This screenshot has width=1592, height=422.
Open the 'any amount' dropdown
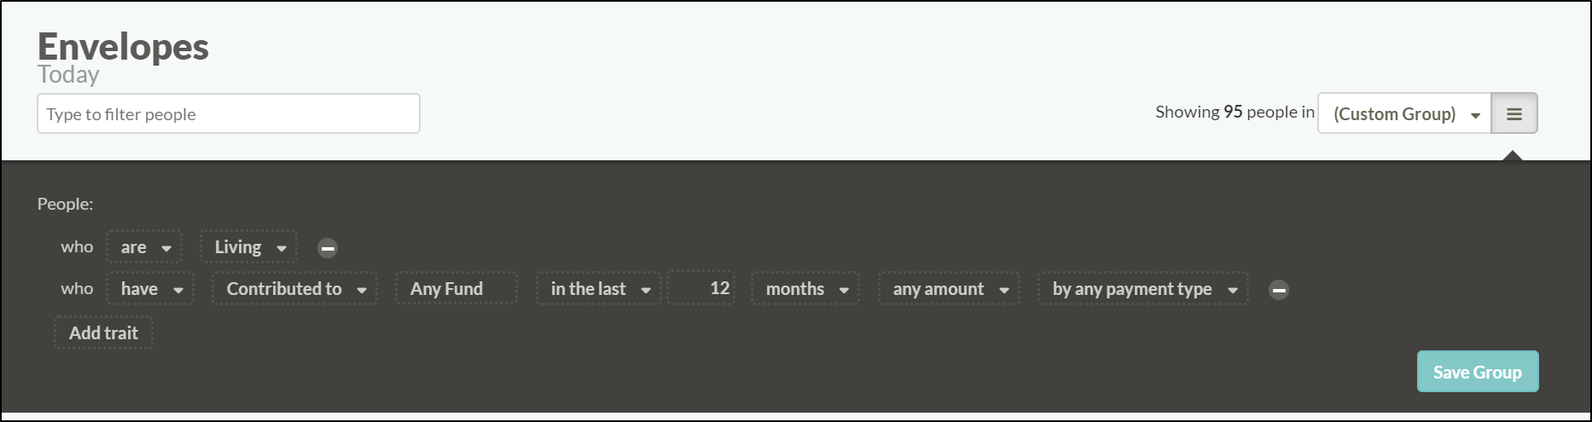[949, 289]
